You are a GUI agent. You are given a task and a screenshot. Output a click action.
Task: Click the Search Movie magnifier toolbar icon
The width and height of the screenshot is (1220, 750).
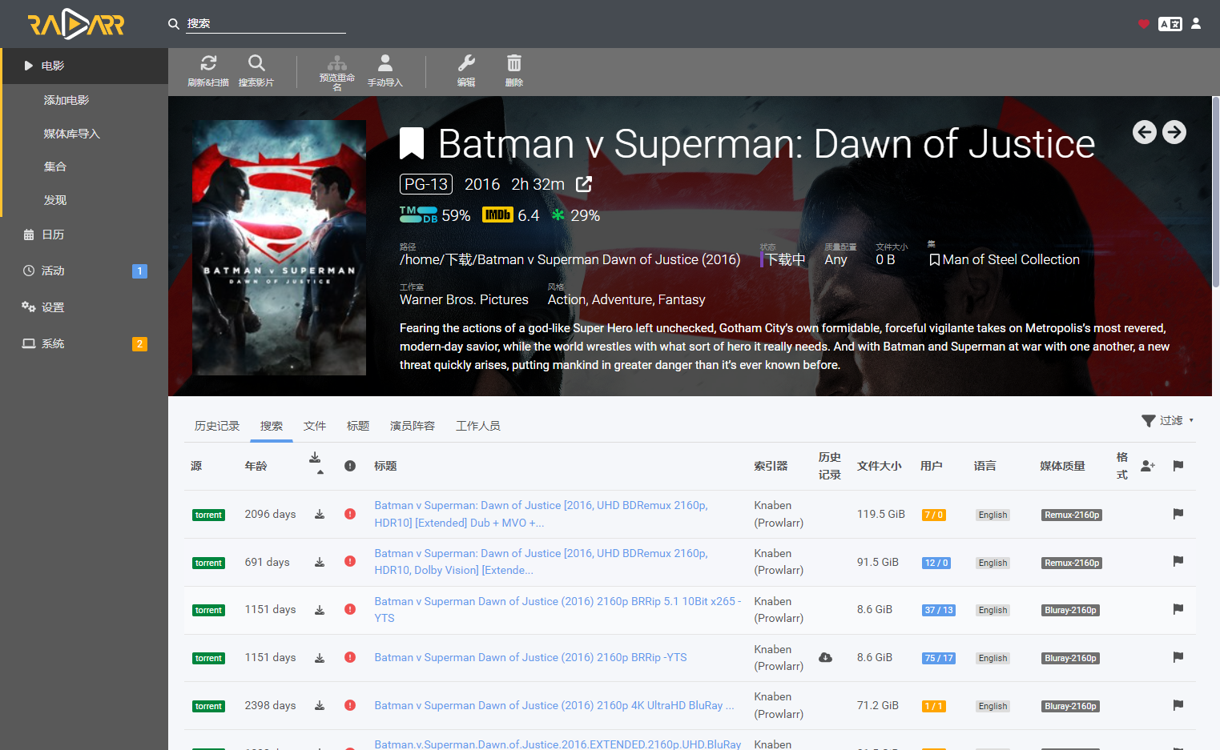(256, 63)
